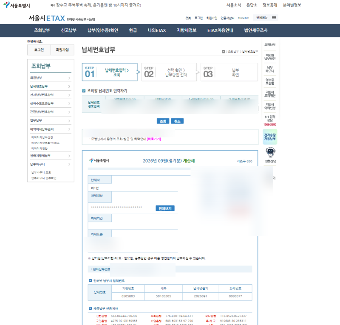
Task: Follow the pink [바로가기] link
Action: point(154,139)
